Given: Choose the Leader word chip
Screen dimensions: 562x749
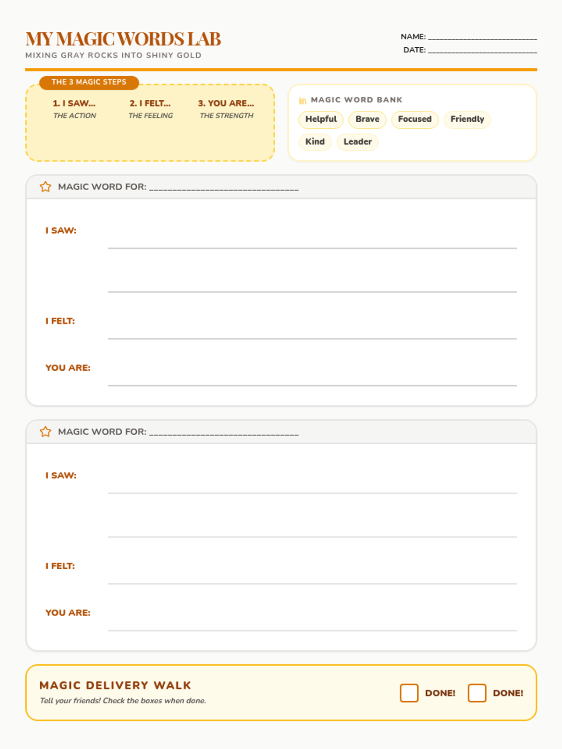Looking at the screenshot, I should 357,142.
